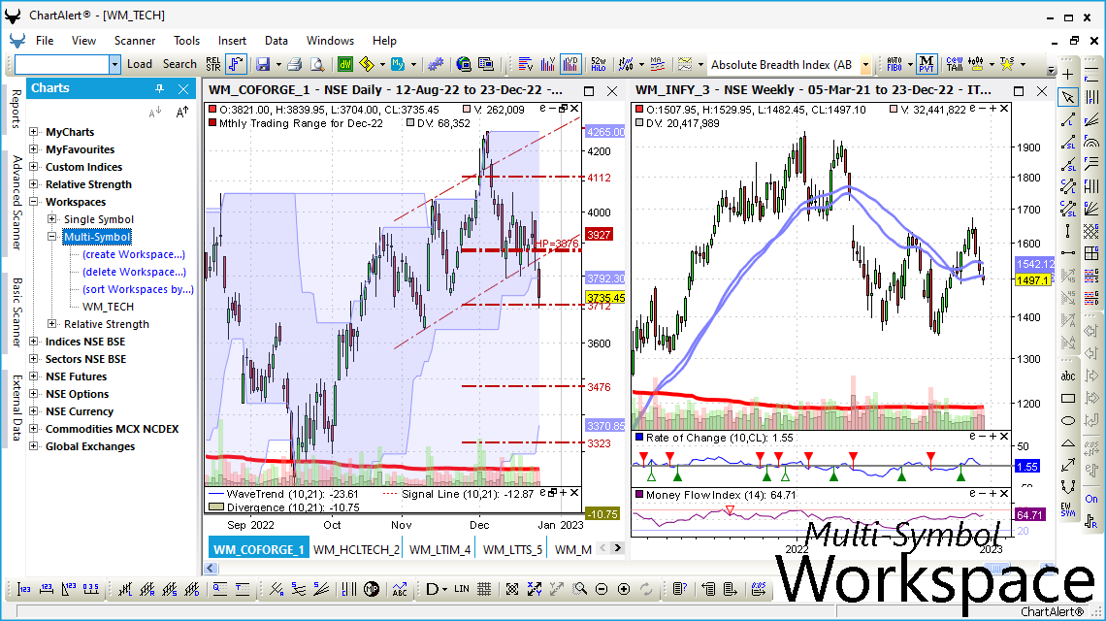Open the symbol entry dropdown arrow

[115, 64]
